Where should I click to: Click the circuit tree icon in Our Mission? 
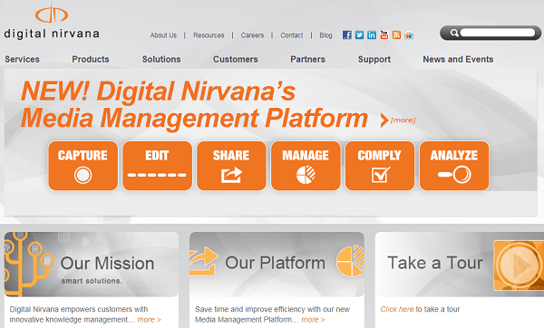[x=28, y=265]
